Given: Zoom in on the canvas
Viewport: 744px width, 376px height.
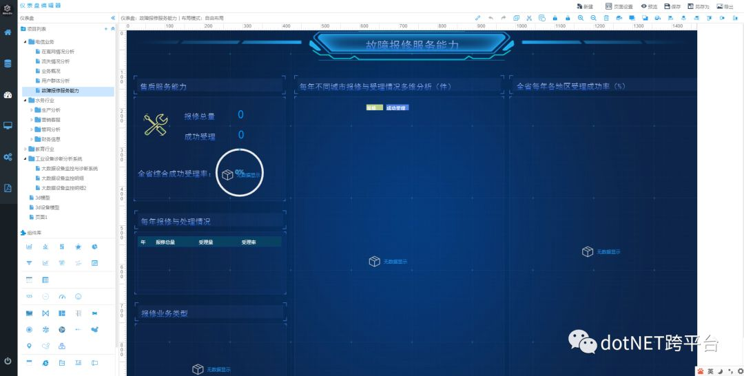Looking at the screenshot, I should coord(580,18).
